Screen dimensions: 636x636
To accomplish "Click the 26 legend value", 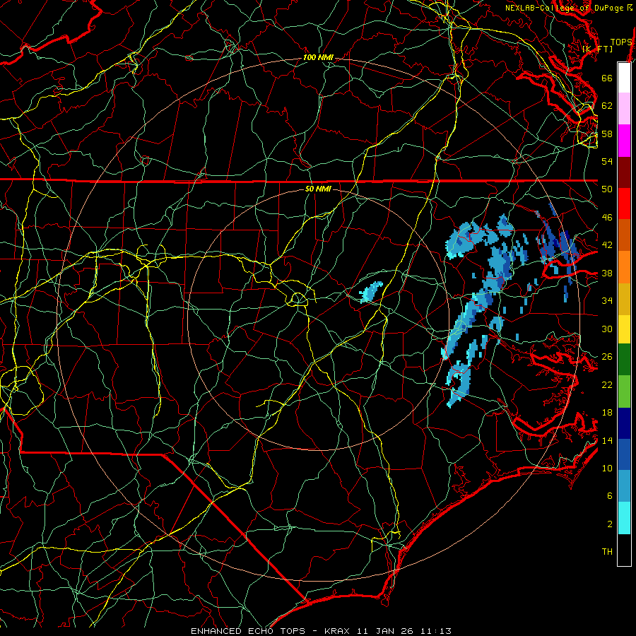I will click(607, 357).
